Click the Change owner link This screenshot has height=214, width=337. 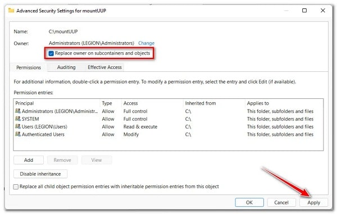coord(147,43)
